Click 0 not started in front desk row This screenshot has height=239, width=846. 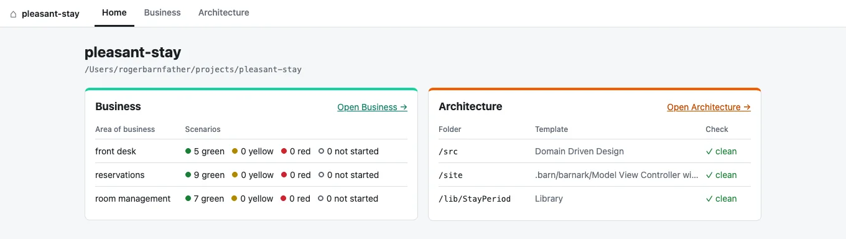click(x=348, y=151)
